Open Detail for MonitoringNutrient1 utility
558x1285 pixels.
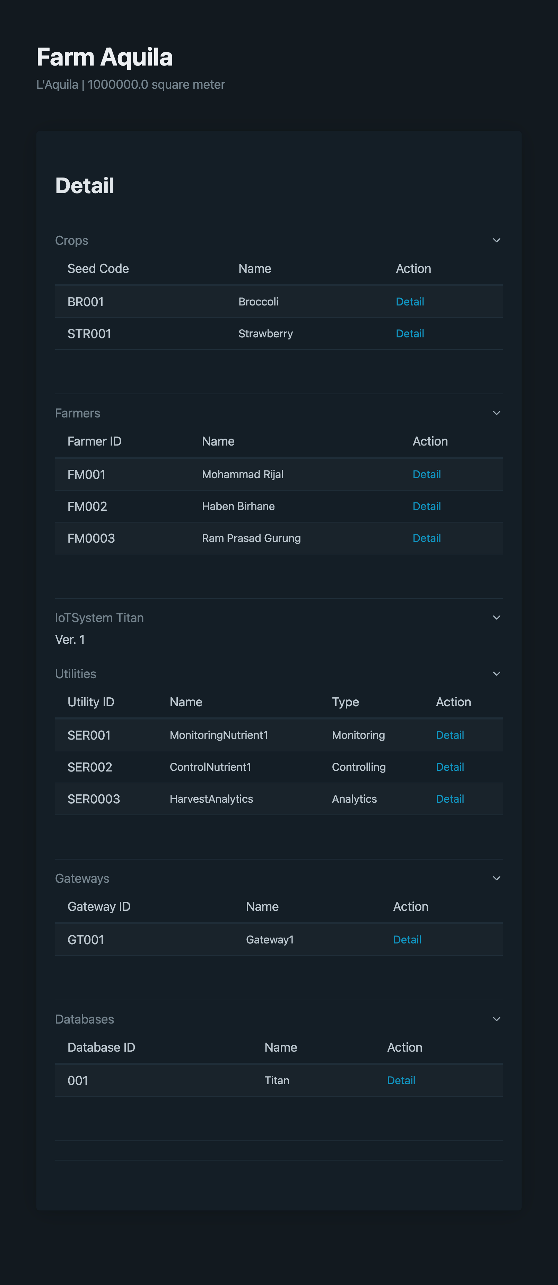pos(449,735)
